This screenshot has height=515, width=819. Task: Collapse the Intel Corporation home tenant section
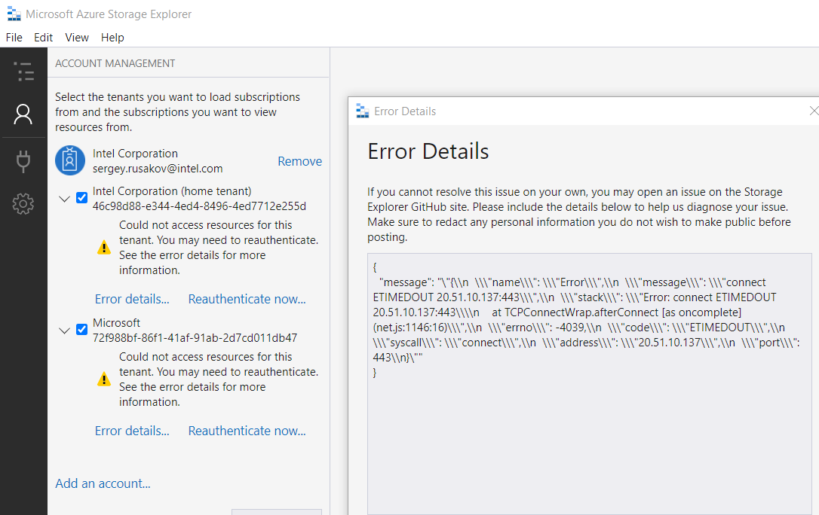tap(64, 197)
